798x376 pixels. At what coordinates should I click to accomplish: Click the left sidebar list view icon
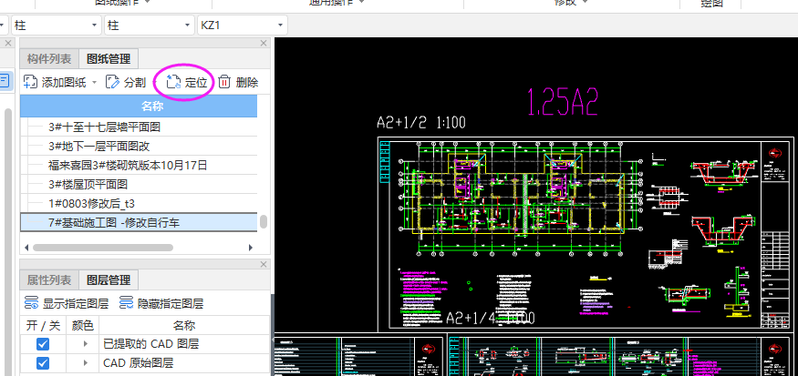click(4, 80)
